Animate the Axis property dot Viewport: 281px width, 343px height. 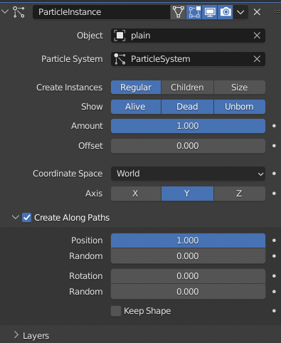(274, 194)
